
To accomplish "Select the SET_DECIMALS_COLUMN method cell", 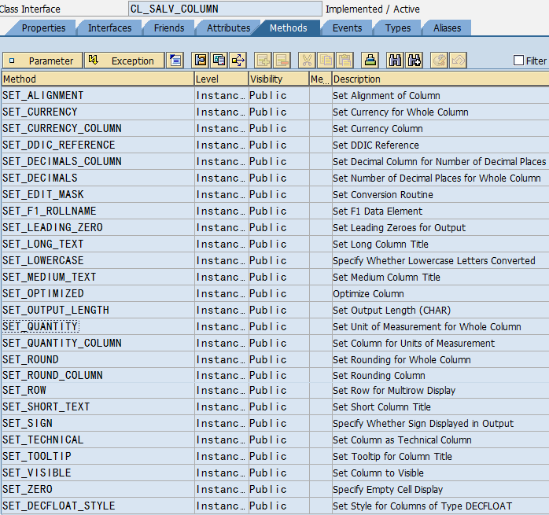I will 98,161.
